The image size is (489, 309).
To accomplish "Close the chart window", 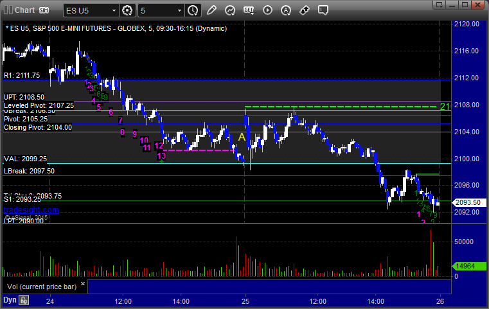I will tap(478, 4).
